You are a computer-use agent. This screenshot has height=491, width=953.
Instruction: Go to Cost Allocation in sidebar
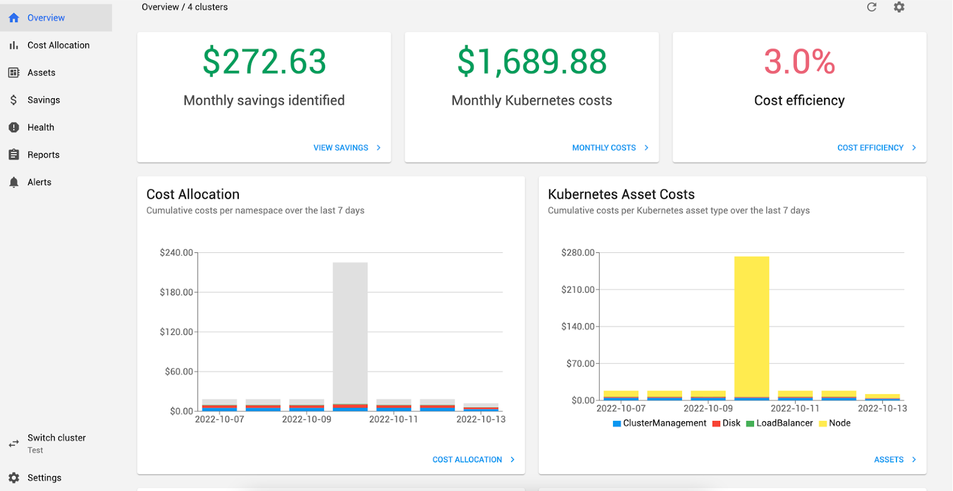tap(56, 45)
